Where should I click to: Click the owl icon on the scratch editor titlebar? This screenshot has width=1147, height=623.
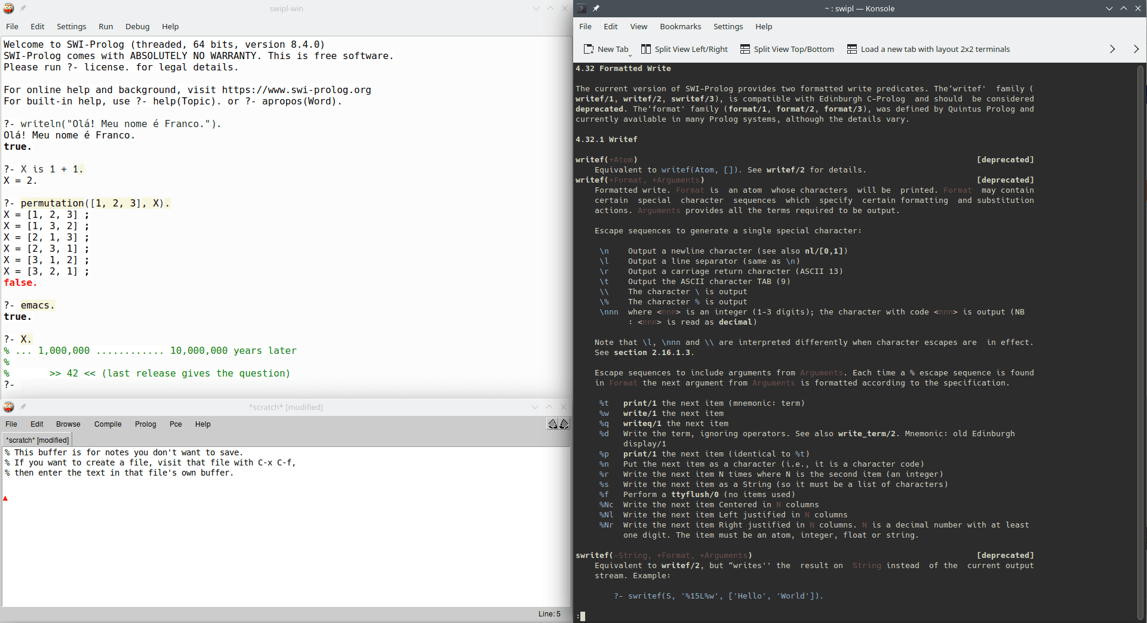pos(8,407)
